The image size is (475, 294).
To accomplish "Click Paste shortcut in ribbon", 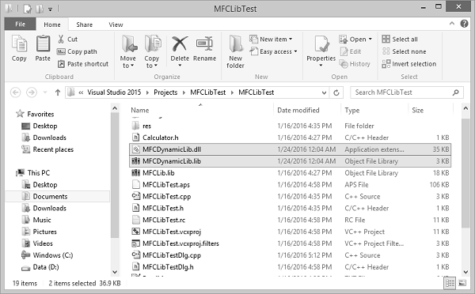I will pos(82,64).
